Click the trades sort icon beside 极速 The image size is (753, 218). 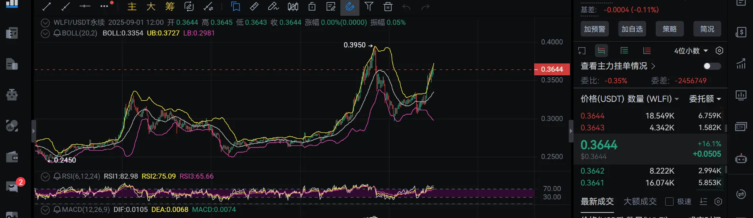[x=703, y=202]
